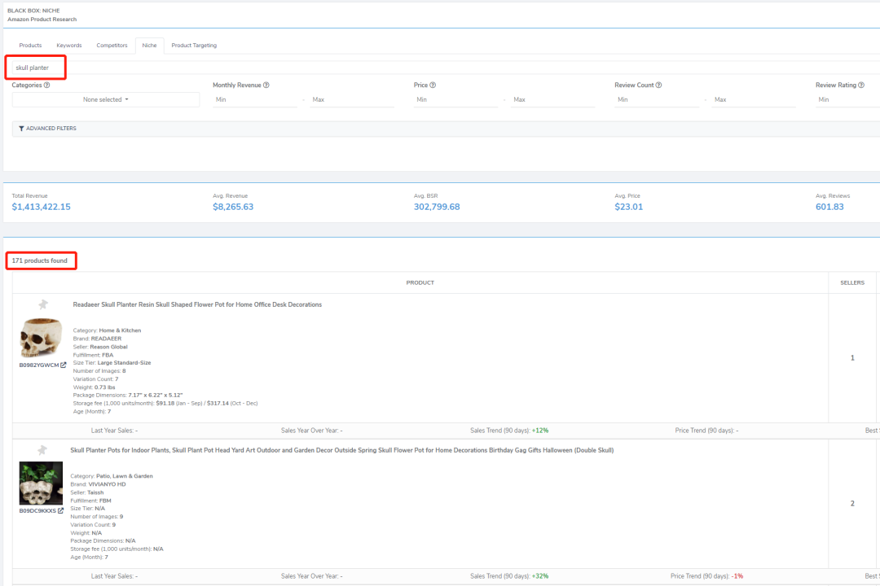The image size is (880, 586).
Task: Click the skull planter search field
Action: 36,68
